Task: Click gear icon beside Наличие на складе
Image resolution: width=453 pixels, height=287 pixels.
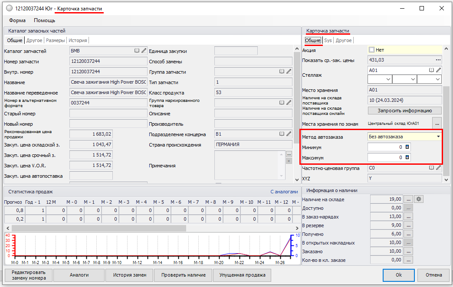Action: click(x=419, y=199)
